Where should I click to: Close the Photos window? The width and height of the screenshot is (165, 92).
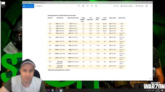(151, 3)
